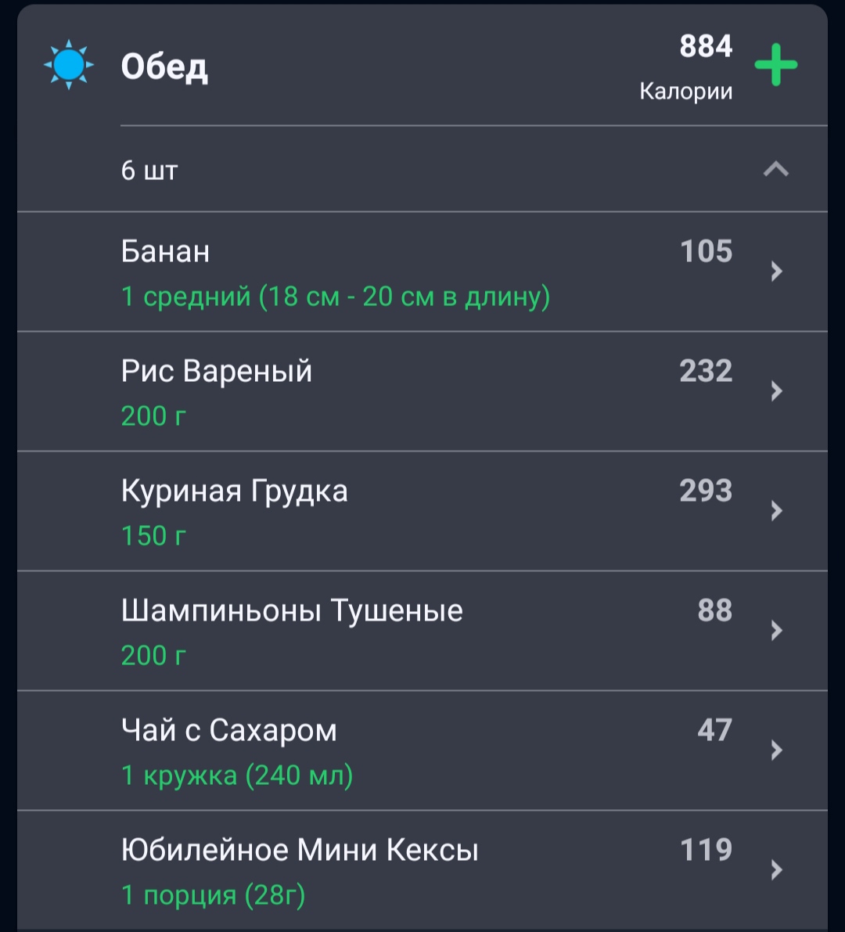Tap the 1 кружка (240 мл) portion text
This screenshot has height=932, width=845.
point(237,775)
